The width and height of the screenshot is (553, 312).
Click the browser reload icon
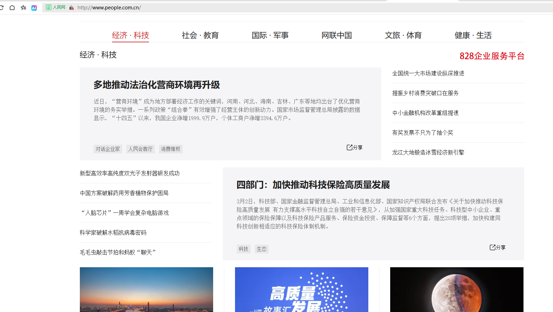point(1,7)
